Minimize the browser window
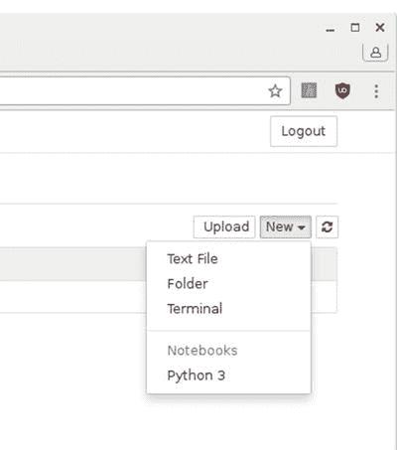397x450 pixels. [x=330, y=30]
